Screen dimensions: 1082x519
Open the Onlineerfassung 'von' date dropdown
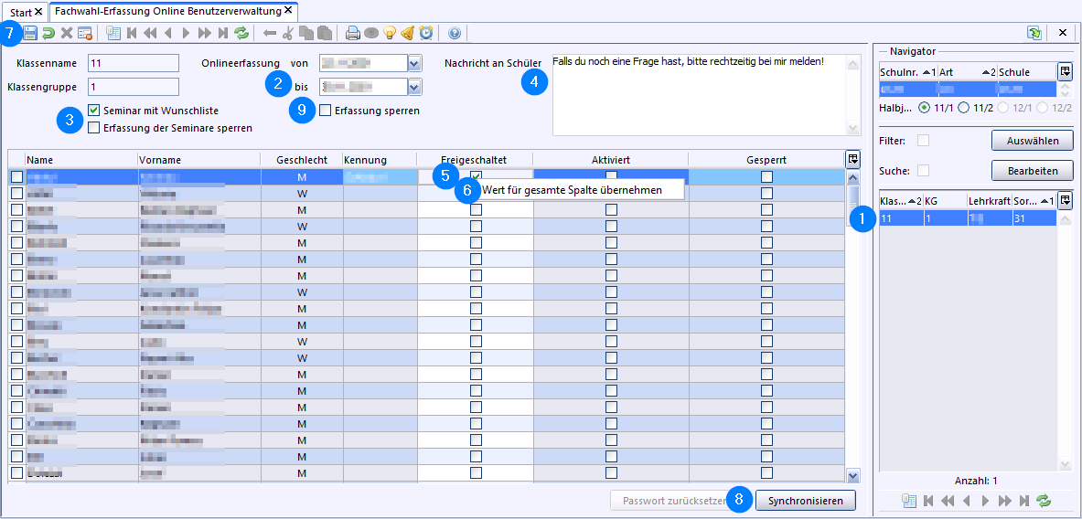point(414,63)
